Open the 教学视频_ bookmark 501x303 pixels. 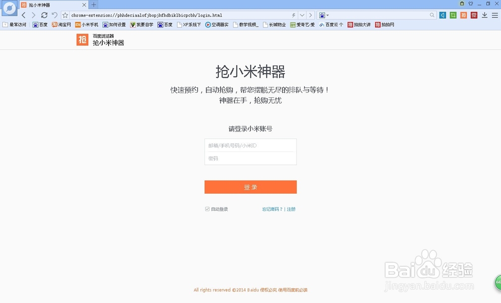point(245,25)
